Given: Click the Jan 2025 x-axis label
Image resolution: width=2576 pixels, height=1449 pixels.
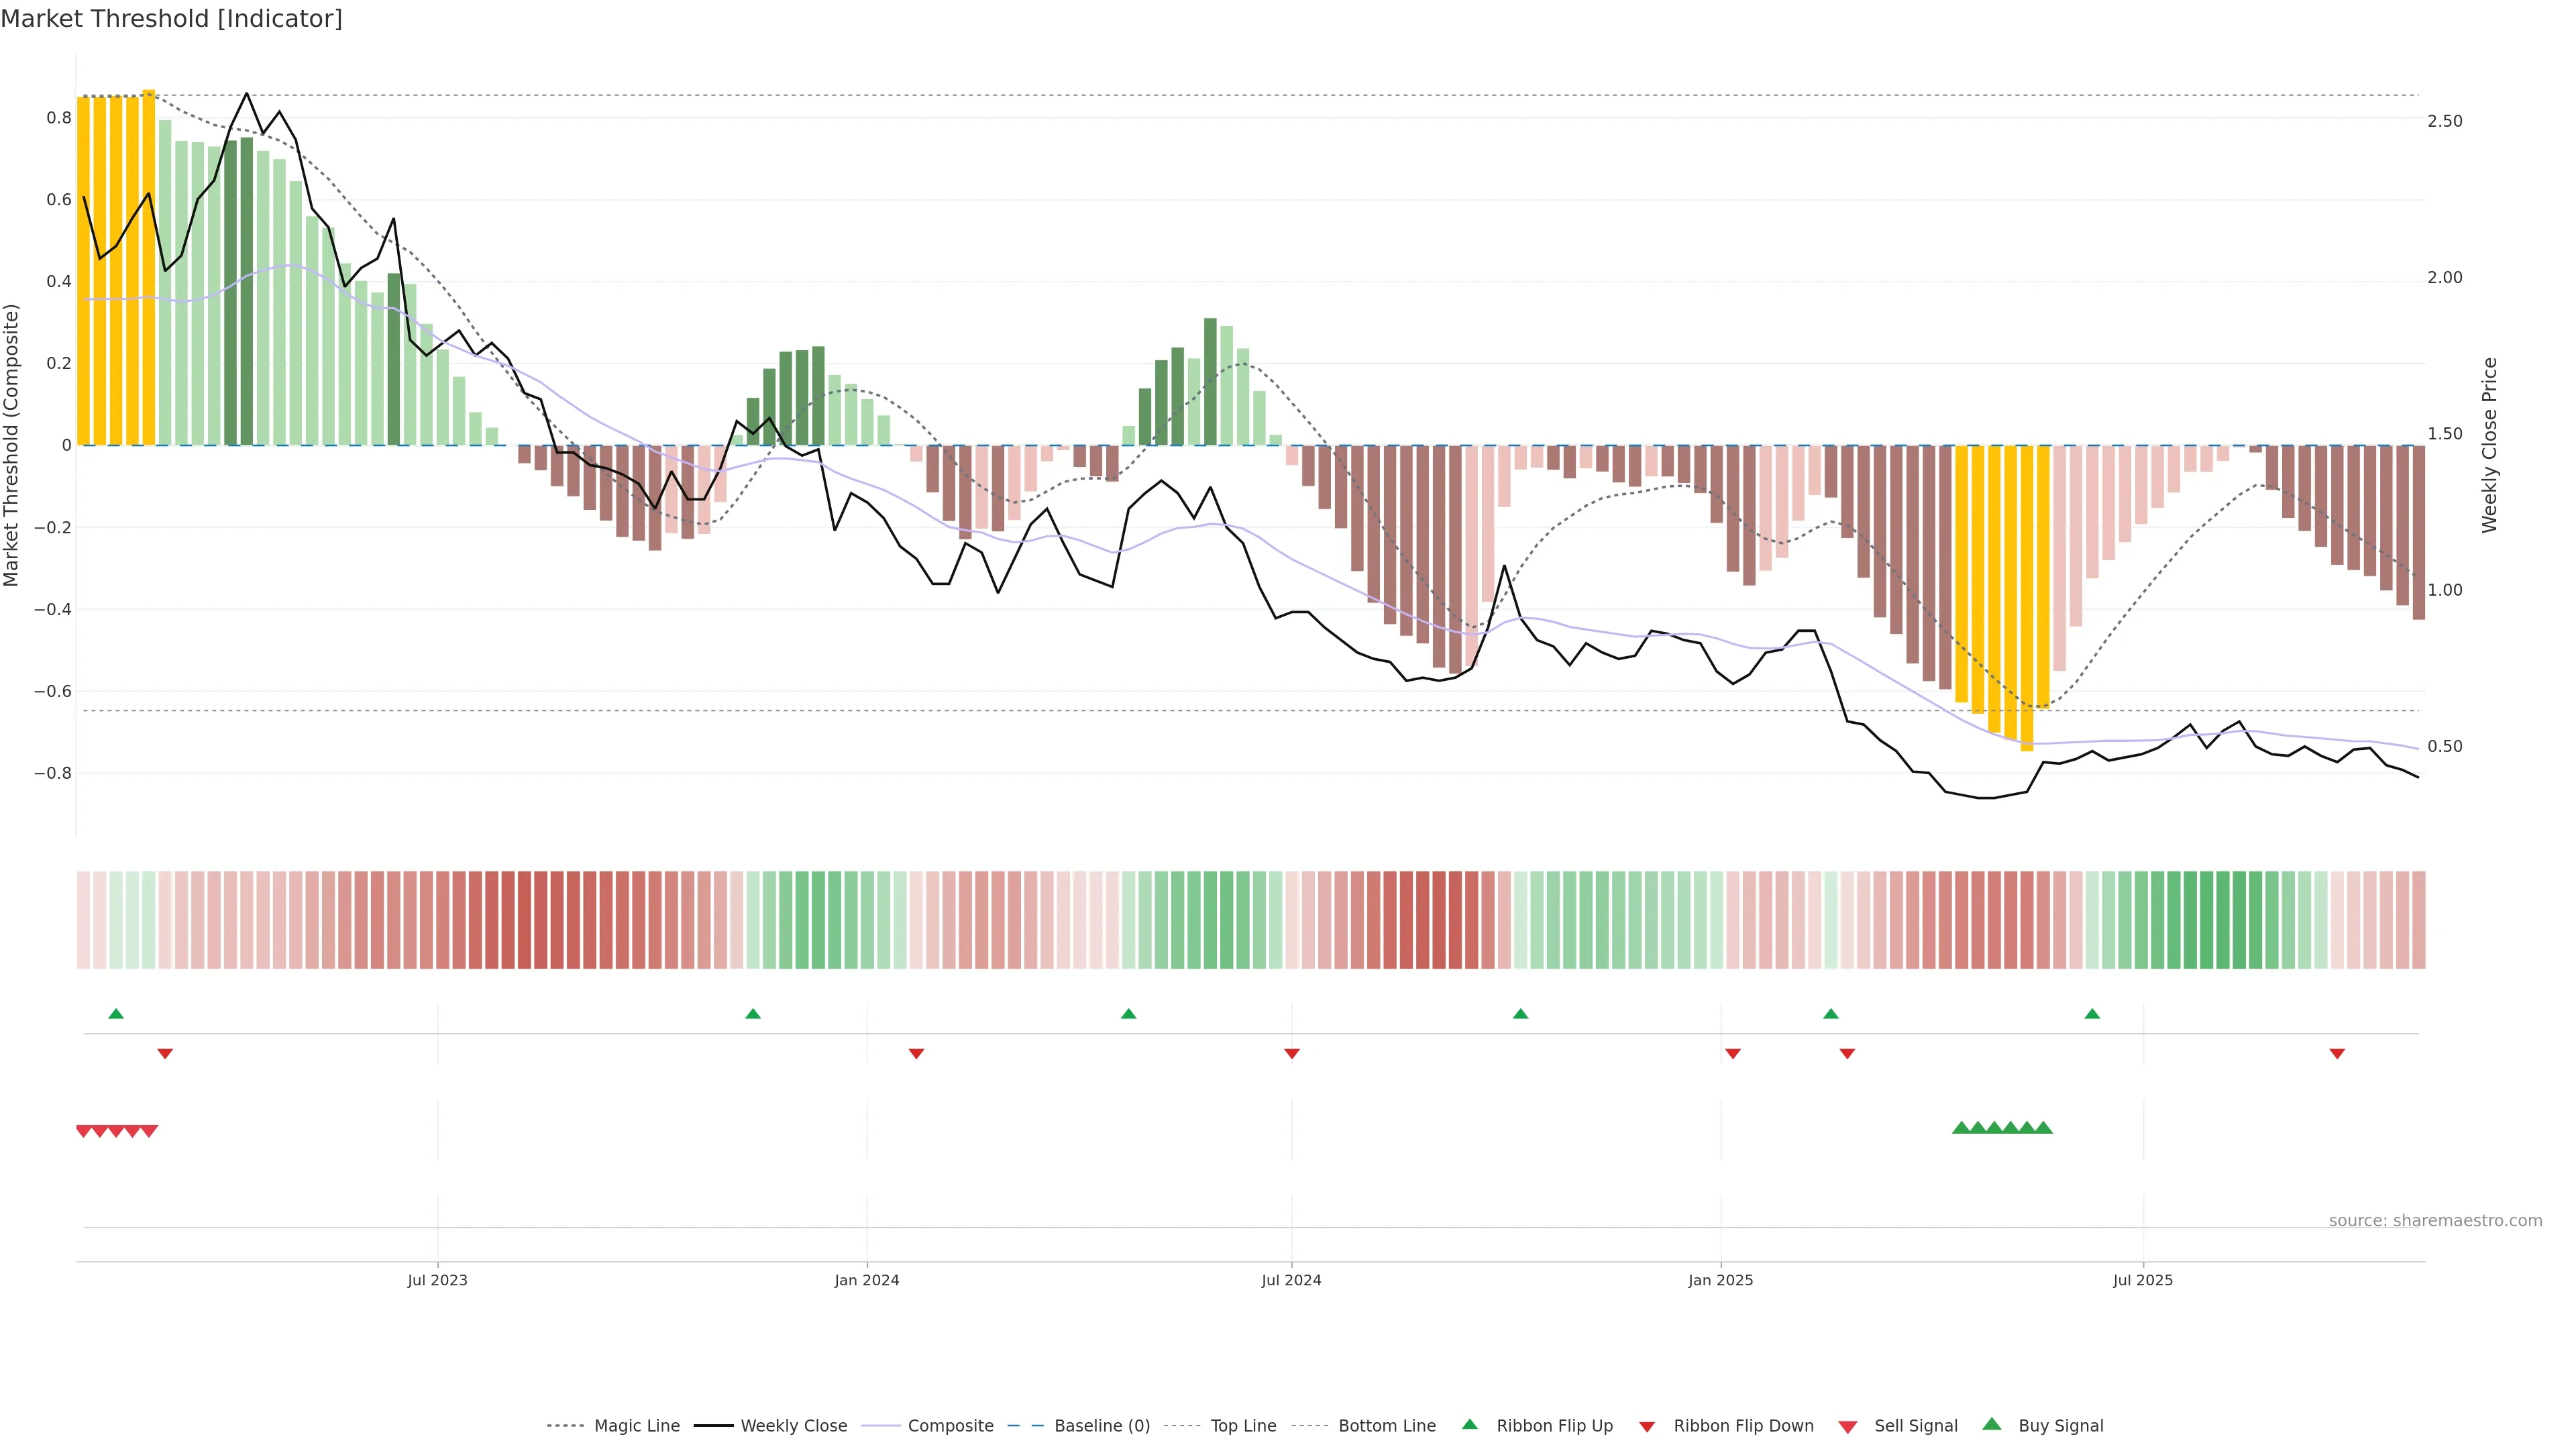Looking at the screenshot, I should point(1720,1280).
